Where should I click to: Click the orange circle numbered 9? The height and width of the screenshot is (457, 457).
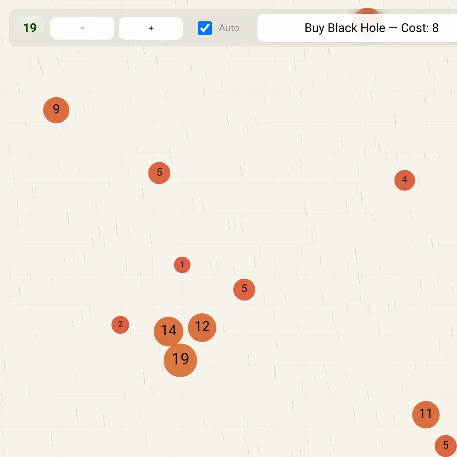coord(56,110)
